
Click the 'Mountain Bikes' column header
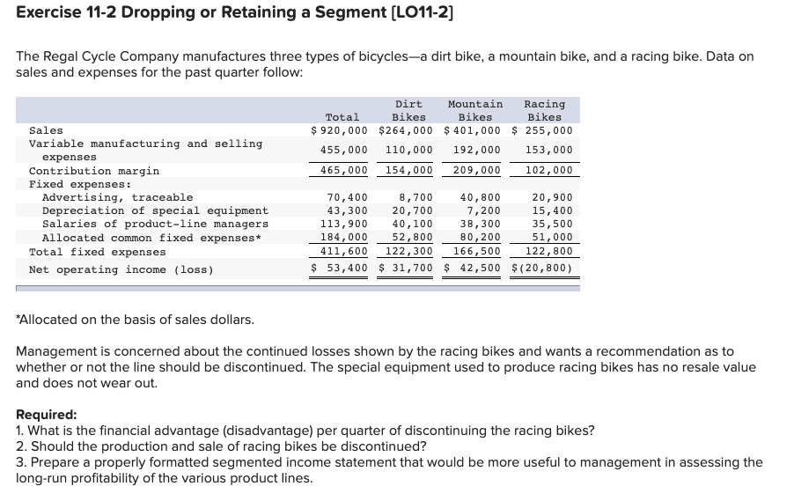click(475, 110)
